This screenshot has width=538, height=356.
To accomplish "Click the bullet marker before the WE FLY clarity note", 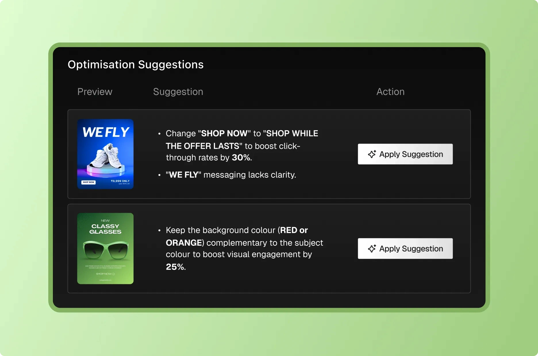I will [x=160, y=175].
